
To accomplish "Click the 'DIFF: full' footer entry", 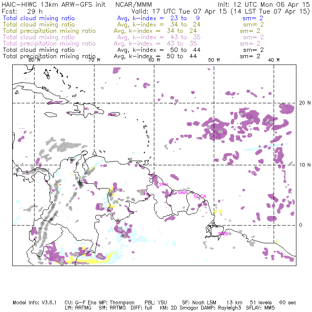I will [x=141, y=308].
